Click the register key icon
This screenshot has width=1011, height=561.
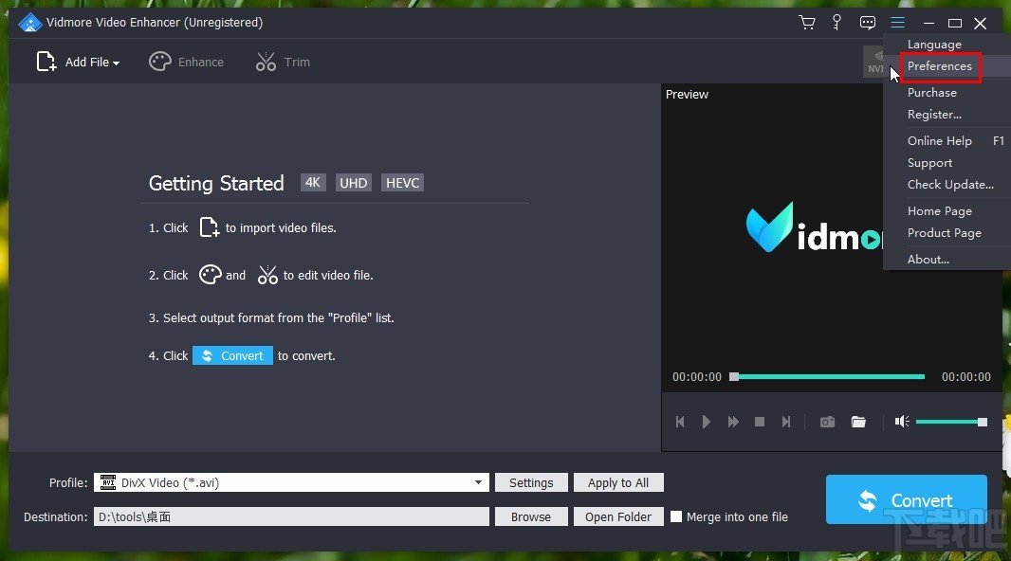(x=836, y=23)
